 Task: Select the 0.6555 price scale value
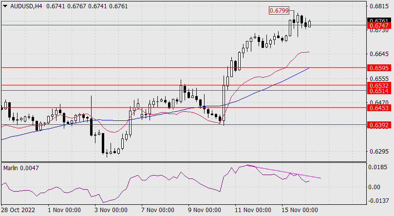click(x=379, y=79)
